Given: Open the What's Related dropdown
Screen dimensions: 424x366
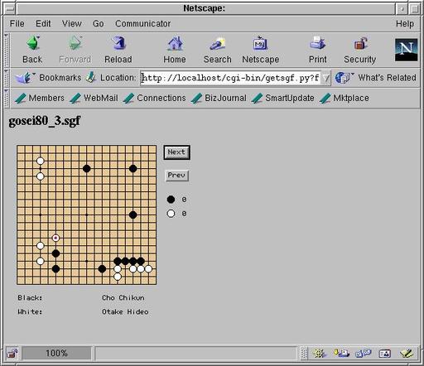Looking at the screenshot, I should [x=376, y=78].
